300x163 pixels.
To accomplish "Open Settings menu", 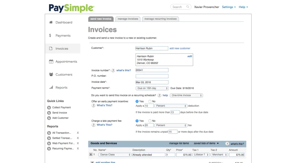I will coord(229,7).
